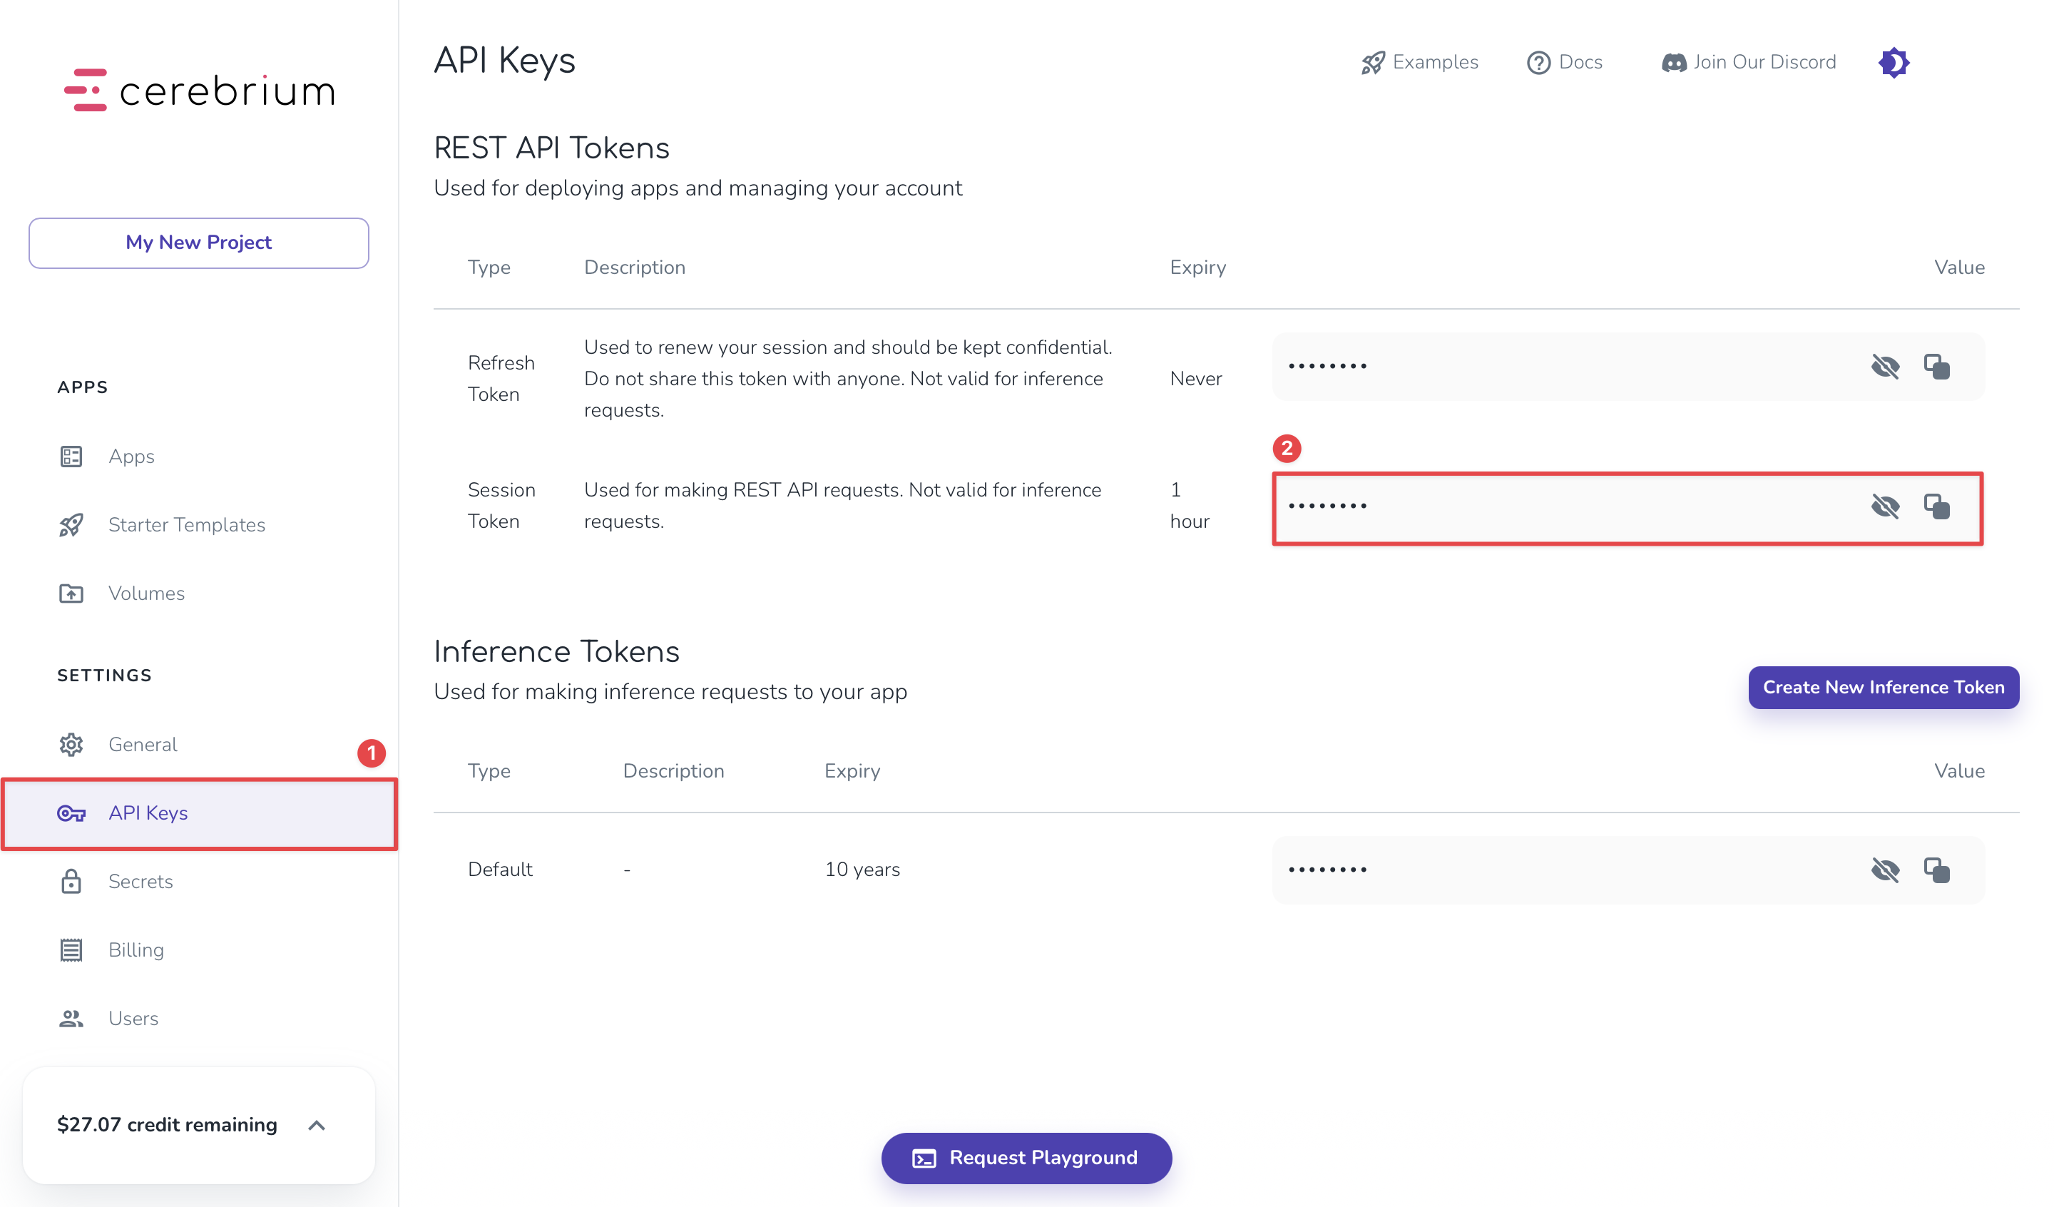This screenshot has width=2054, height=1207.
Task: Select API Keys in the sidebar
Action: pyautogui.click(x=199, y=813)
